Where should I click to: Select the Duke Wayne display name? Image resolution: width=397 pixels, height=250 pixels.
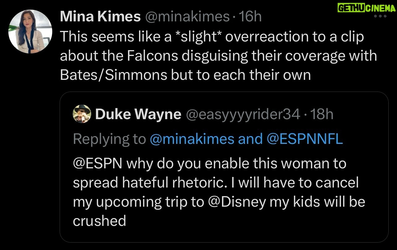(138, 114)
